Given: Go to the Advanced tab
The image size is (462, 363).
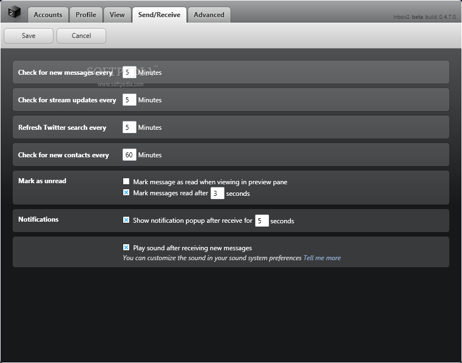Looking at the screenshot, I should (209, 15).
